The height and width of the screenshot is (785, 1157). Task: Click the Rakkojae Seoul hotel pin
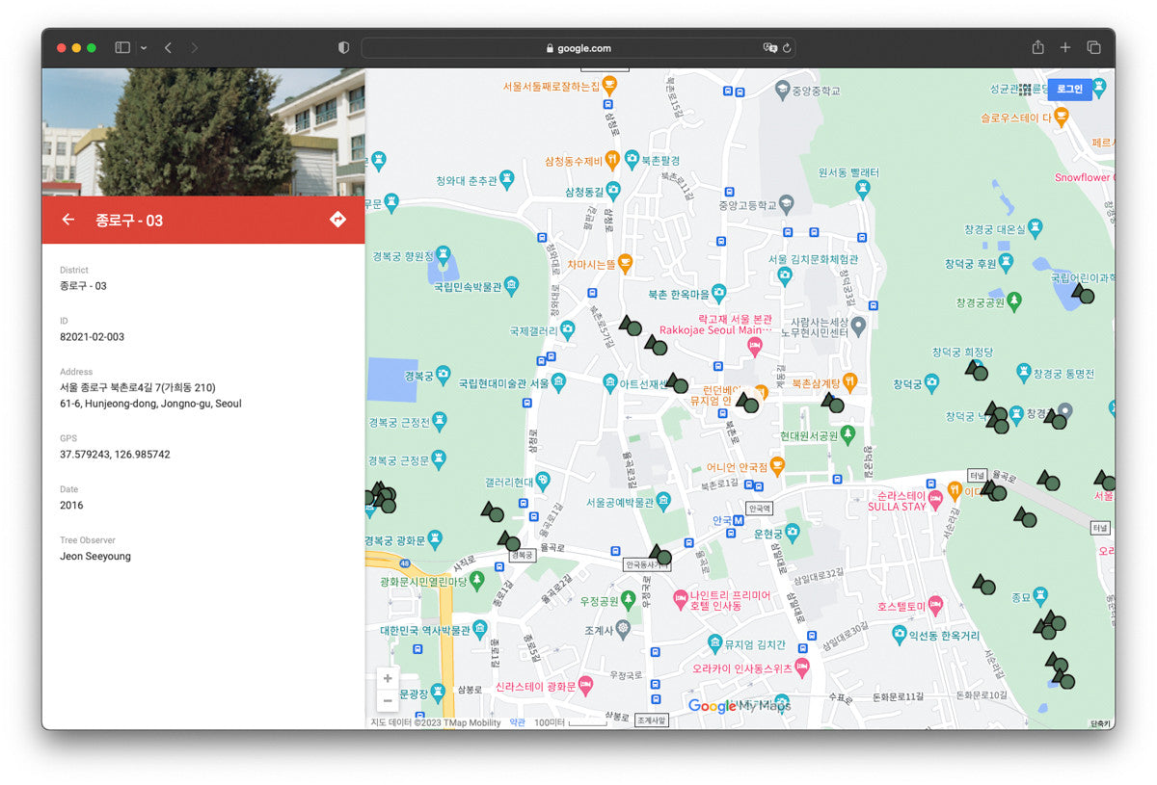point(756,345)
